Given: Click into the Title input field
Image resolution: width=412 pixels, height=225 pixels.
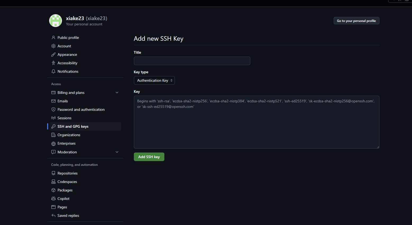Looking at the screenshot, I should point(192,61).
